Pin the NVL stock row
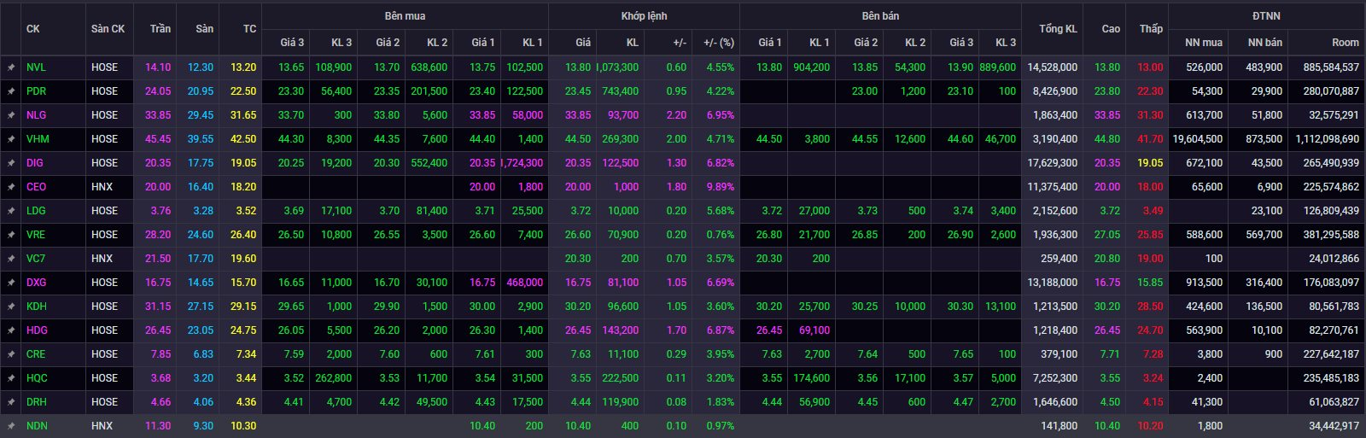The height and width of the screenshot is (438, 1366). tap(11, 67)
